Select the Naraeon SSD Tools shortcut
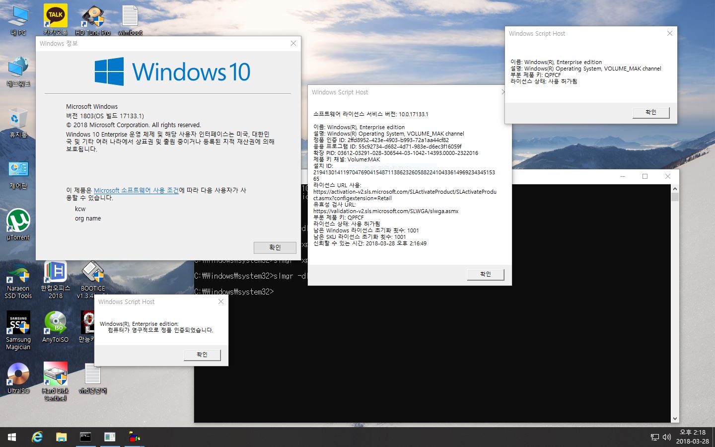Viewport: 715px width, 447px height. (x=18, y=281)
